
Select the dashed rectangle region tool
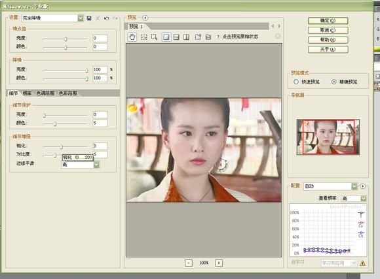pos(144,37)
